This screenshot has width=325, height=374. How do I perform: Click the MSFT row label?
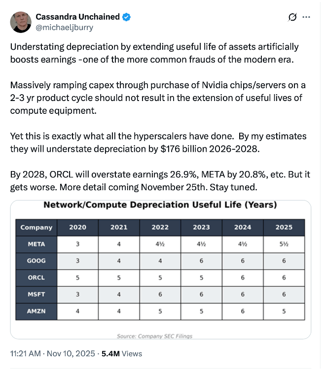(36, 295)
